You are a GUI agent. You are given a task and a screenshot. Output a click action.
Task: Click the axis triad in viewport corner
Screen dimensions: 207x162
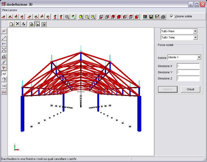coord(16,147)
